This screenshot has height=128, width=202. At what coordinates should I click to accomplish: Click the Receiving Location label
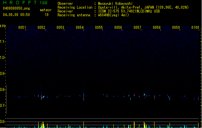75,7
